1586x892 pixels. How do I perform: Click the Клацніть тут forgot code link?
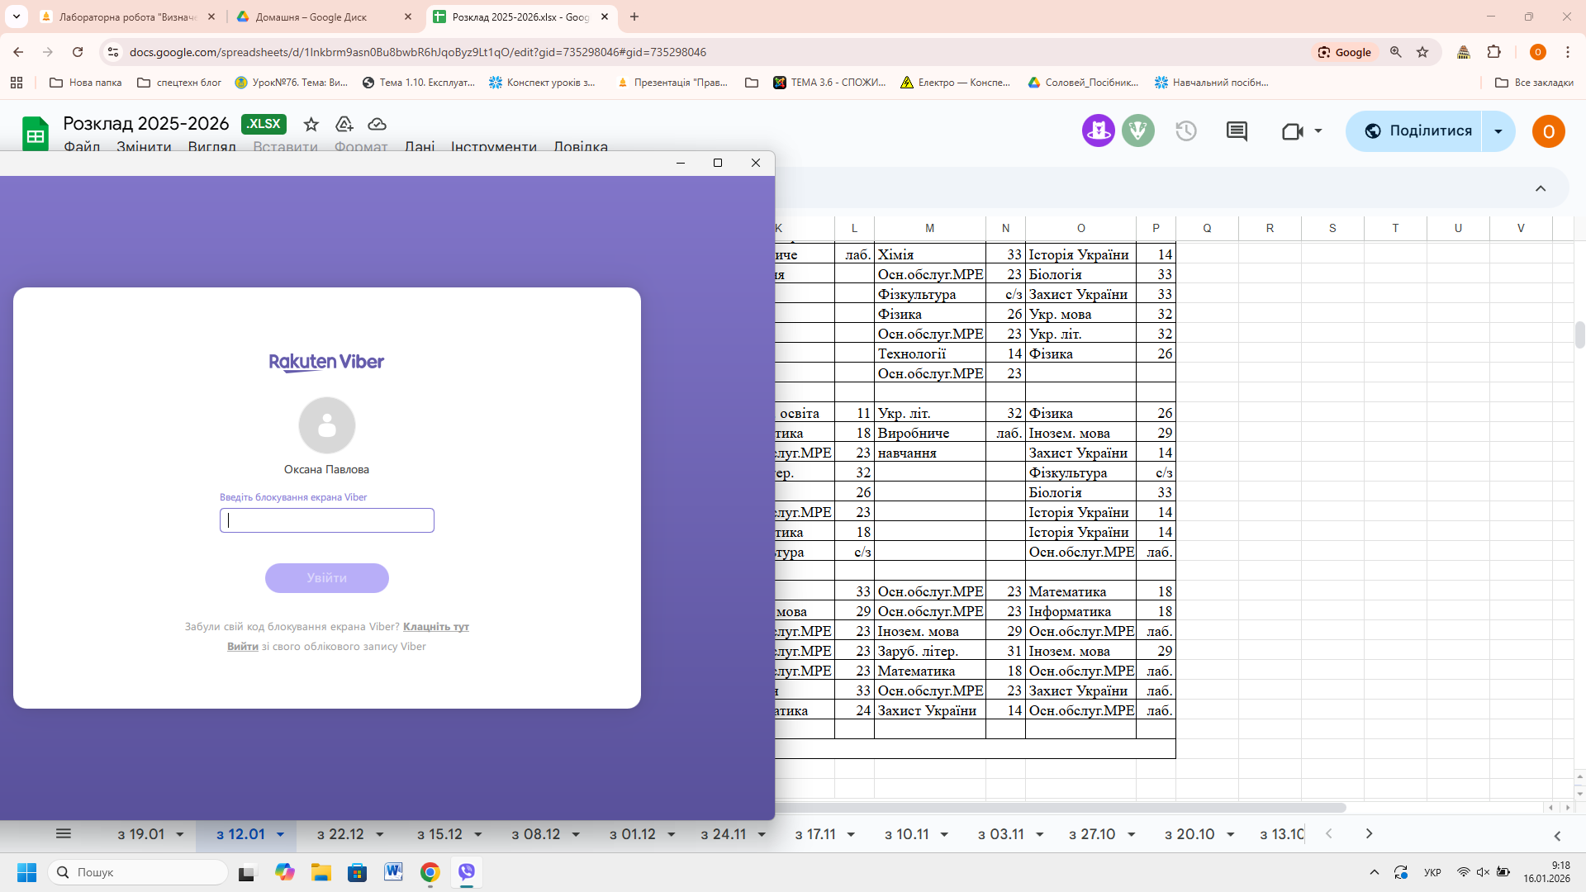click(435, 627)
